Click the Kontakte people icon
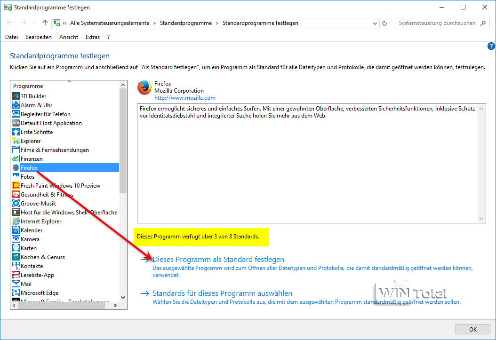This screenshot has width=496, height=340. point(16,266)
